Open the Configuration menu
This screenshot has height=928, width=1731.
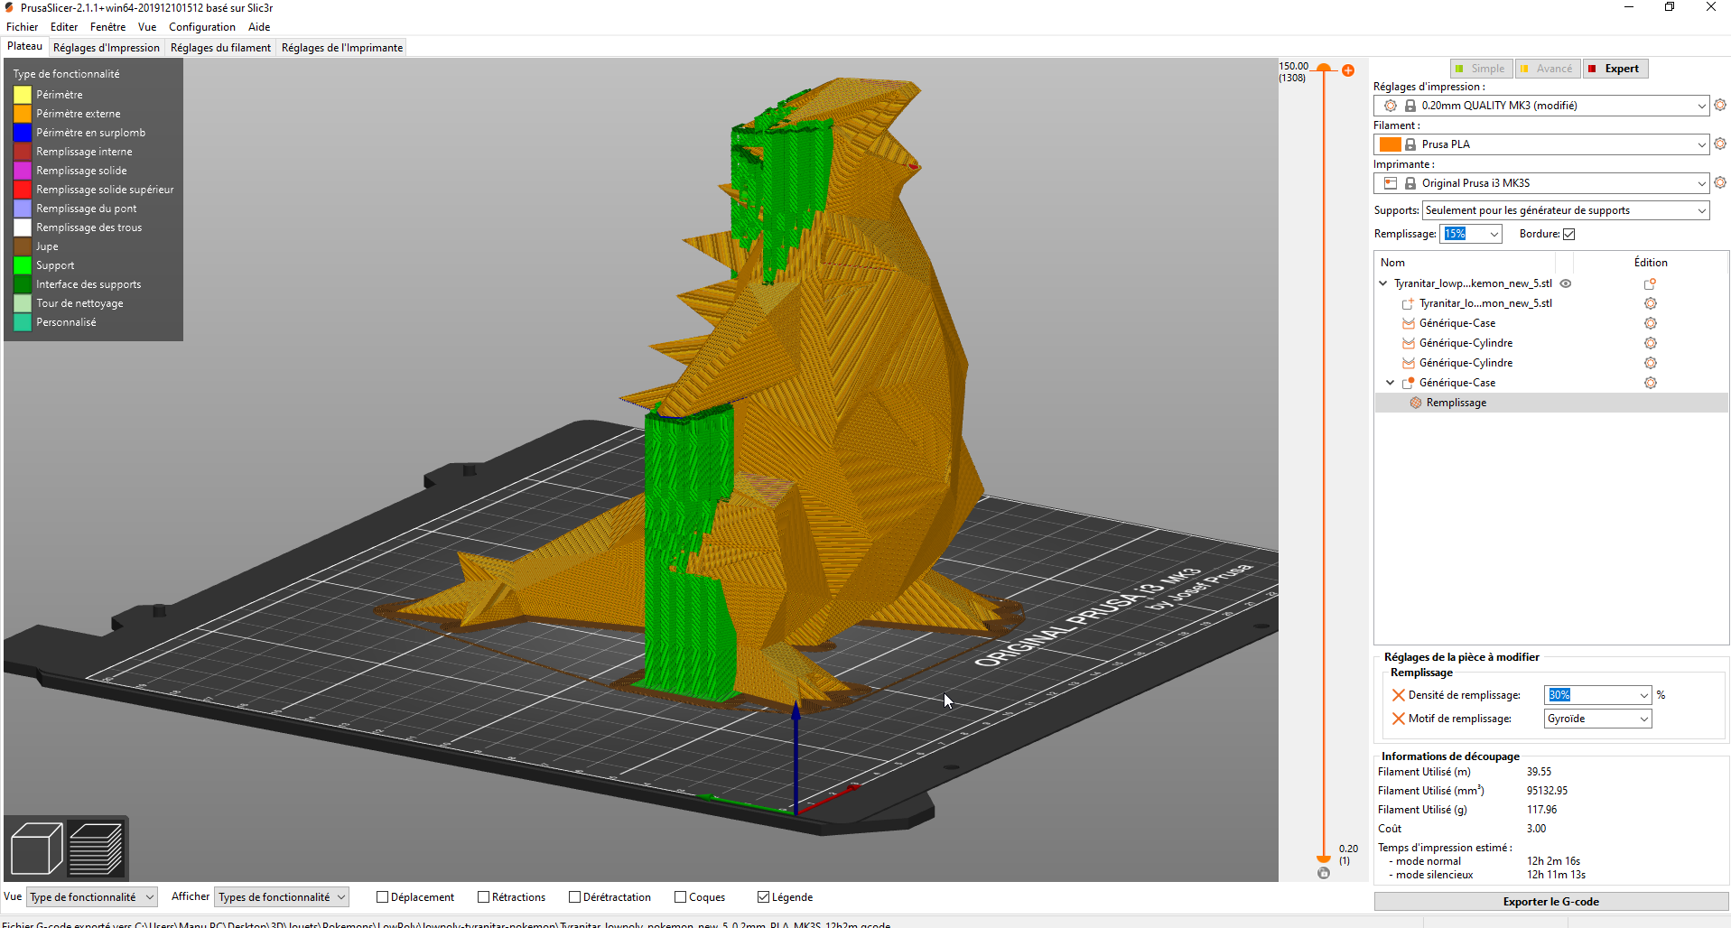202,27
